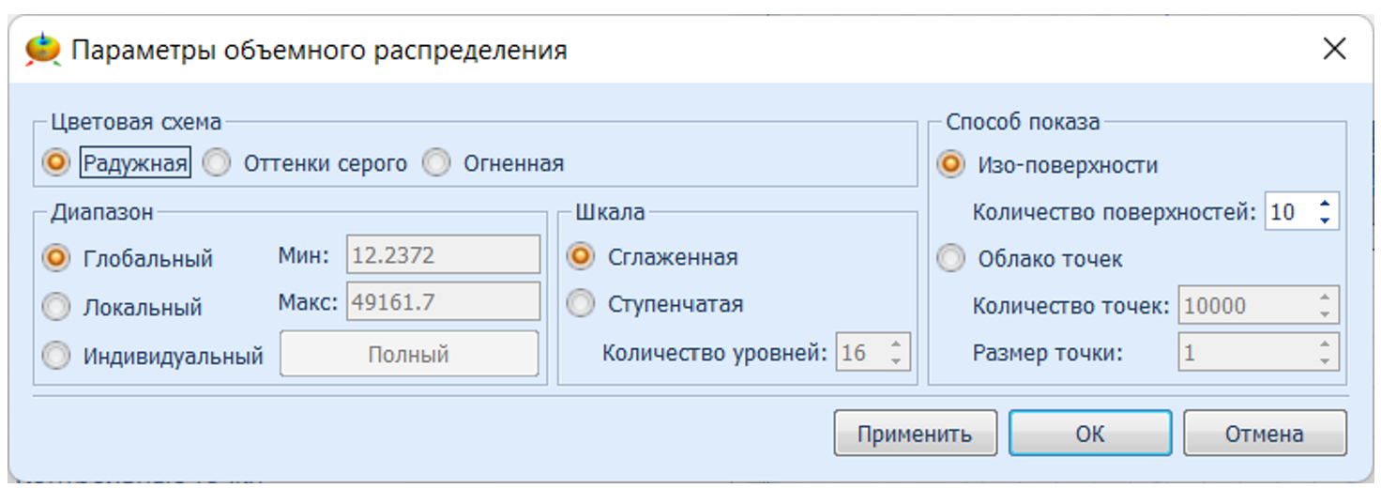Select the Радужная color scheme
1381x488 pixels.
pyautogui.click(x=56, y=163)
